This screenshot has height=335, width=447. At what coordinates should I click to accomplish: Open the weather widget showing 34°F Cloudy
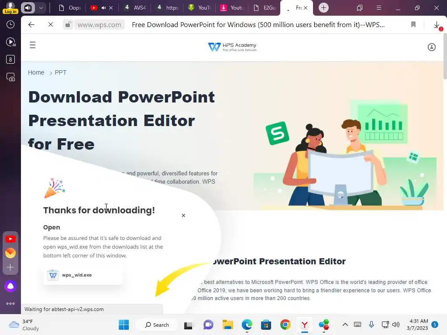(x=24, y=325)
